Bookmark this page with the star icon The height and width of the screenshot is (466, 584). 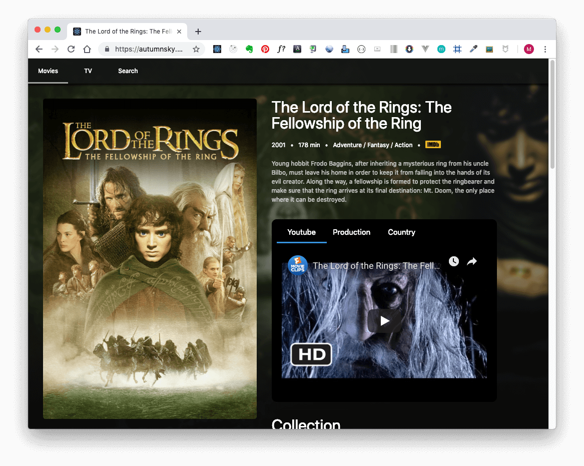pos(196,49)
